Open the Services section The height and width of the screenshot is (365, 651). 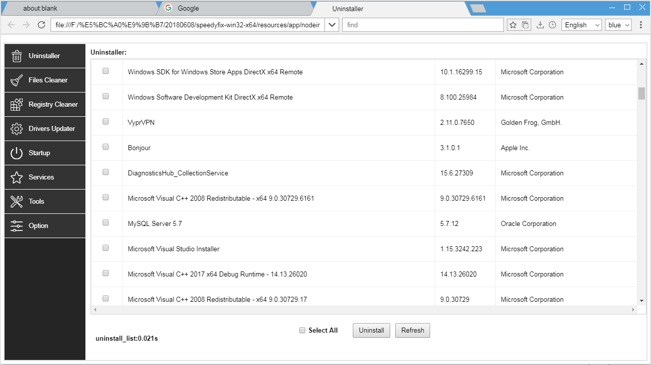point(45,177)
